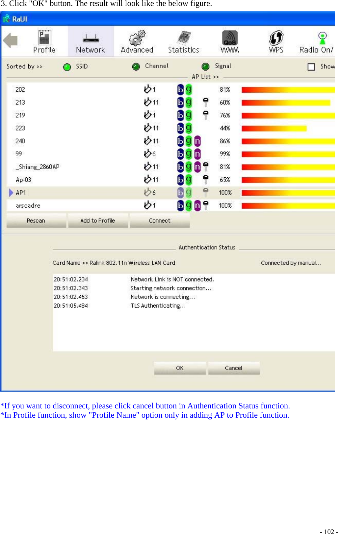Click the Connect button
338x534 pixels.
(160, 221)
